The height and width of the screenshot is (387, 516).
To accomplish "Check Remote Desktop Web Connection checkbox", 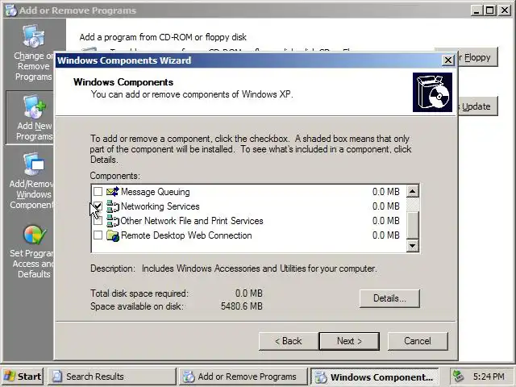I will tap(98, 235).
